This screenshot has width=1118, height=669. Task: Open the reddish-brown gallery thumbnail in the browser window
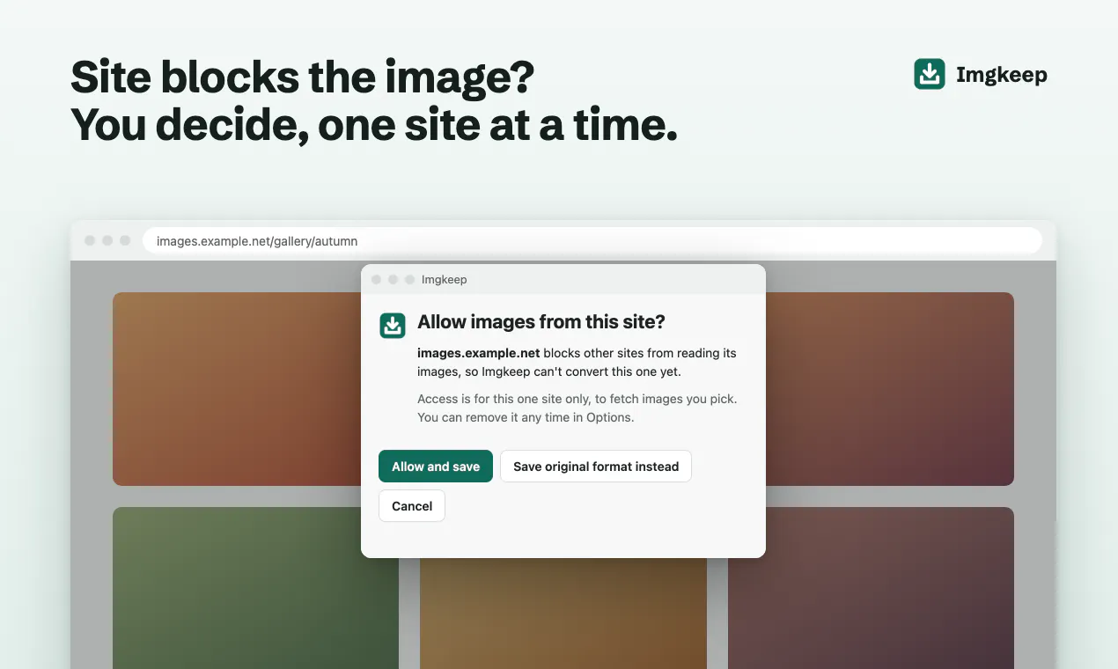pos(890,389)
